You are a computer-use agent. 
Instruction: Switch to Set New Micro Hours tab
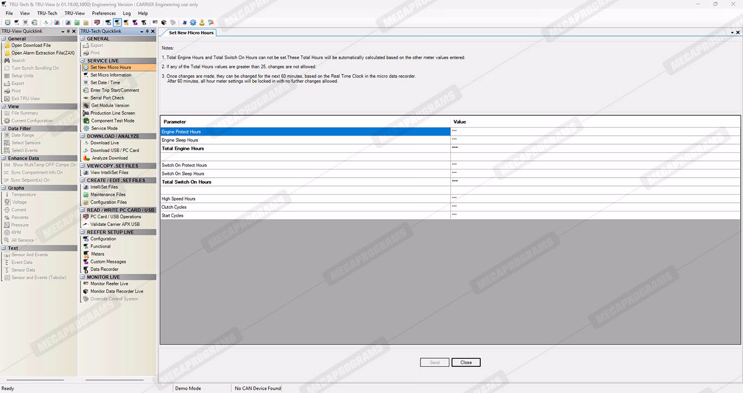[x=191, y=33]
